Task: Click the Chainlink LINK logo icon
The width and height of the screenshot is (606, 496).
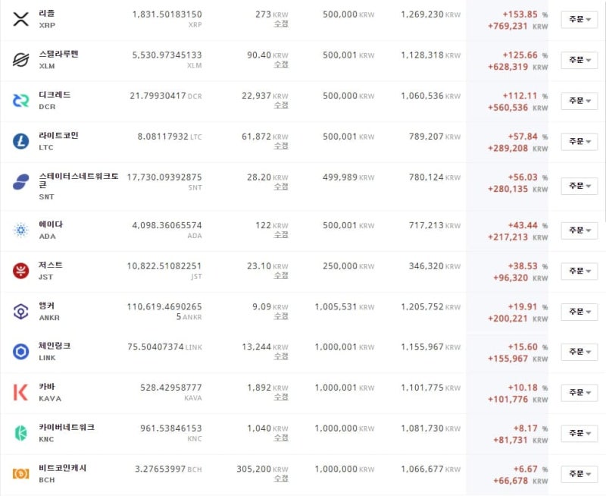Action: coord(21,352)
